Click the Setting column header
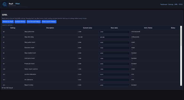 [13, 28]
